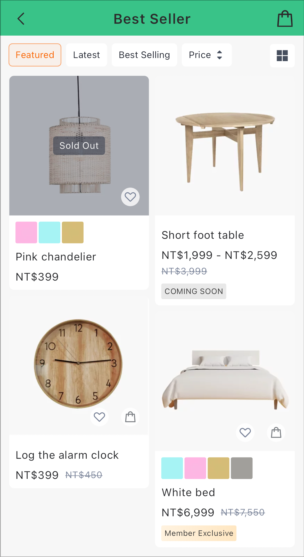304x557 pixels.
Task: Add the alarm clock to bag
Action: (x=130, y=417)
